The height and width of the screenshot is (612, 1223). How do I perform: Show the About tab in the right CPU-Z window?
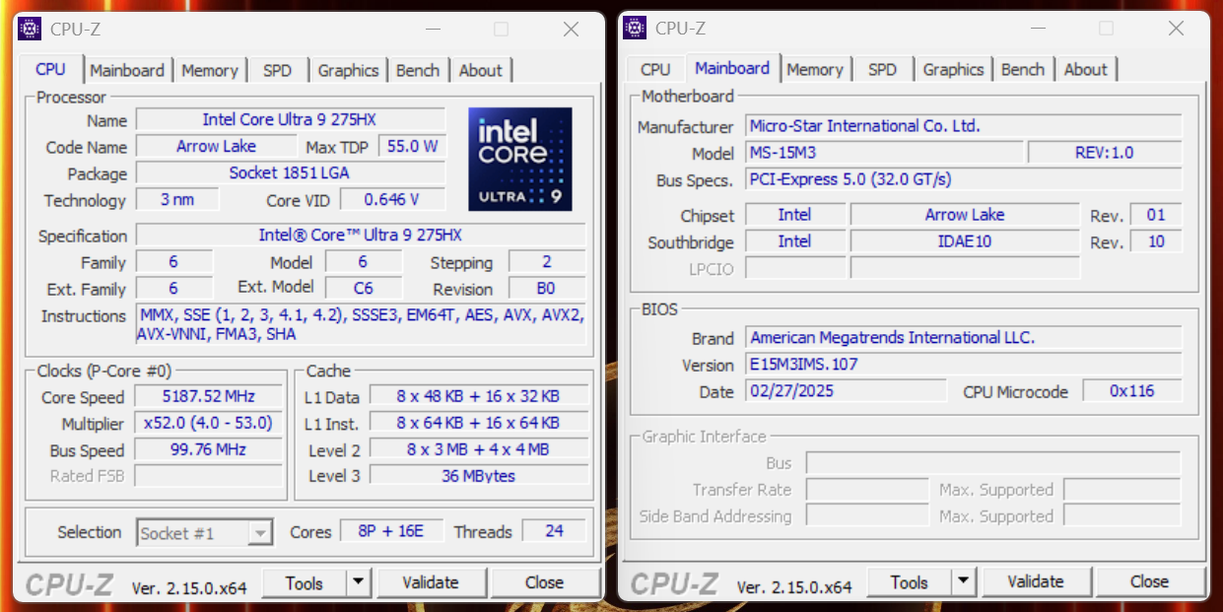pos(1085,69)
